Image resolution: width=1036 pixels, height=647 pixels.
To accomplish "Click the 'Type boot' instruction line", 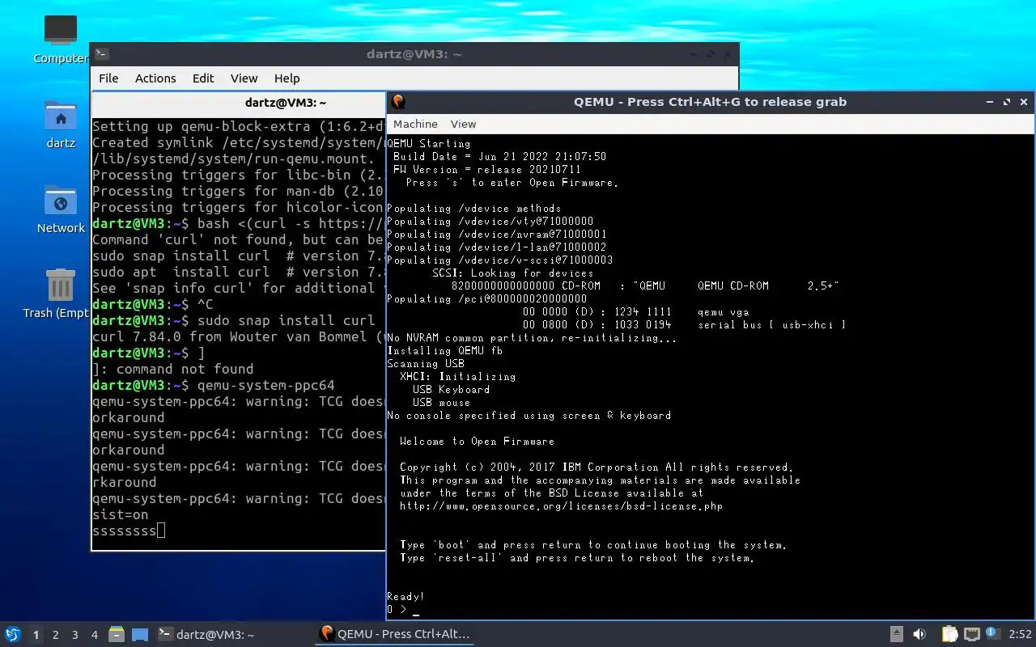I will pyautogui.click(x=593, y=545).
